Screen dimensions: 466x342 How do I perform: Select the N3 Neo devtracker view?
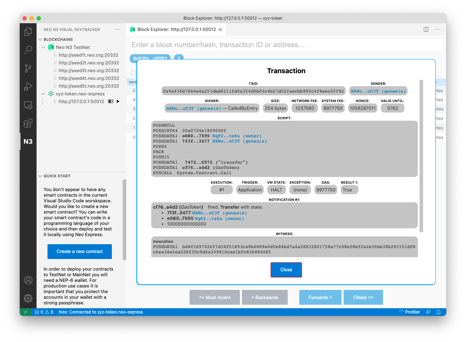coord(28,141)
